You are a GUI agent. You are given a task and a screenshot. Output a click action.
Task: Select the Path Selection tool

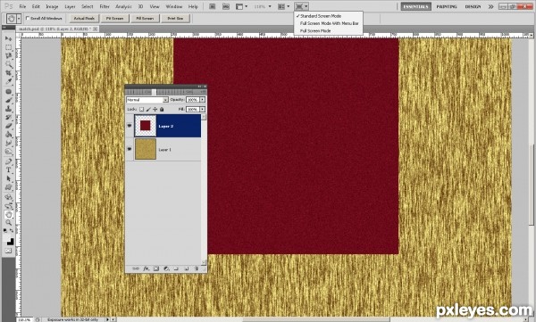tap(9, 178)
